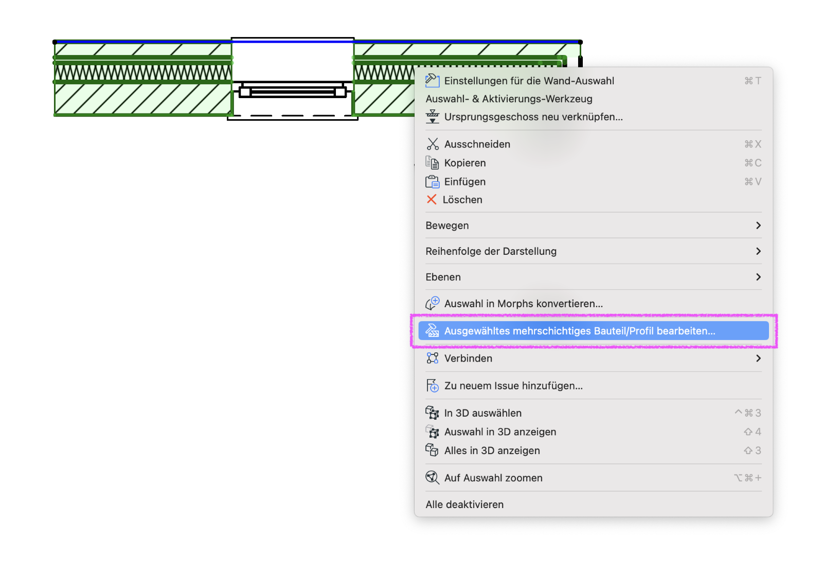Open Reihenfolge der Darstellung submenu
Image resolution: width=823 pixels, height=562 pixels.
593,251
